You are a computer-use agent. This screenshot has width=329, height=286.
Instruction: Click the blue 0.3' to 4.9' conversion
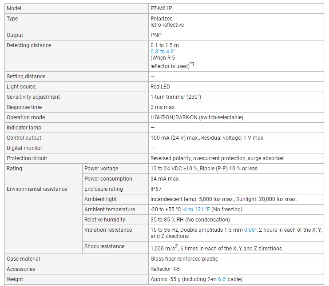(x=163, y=52)
